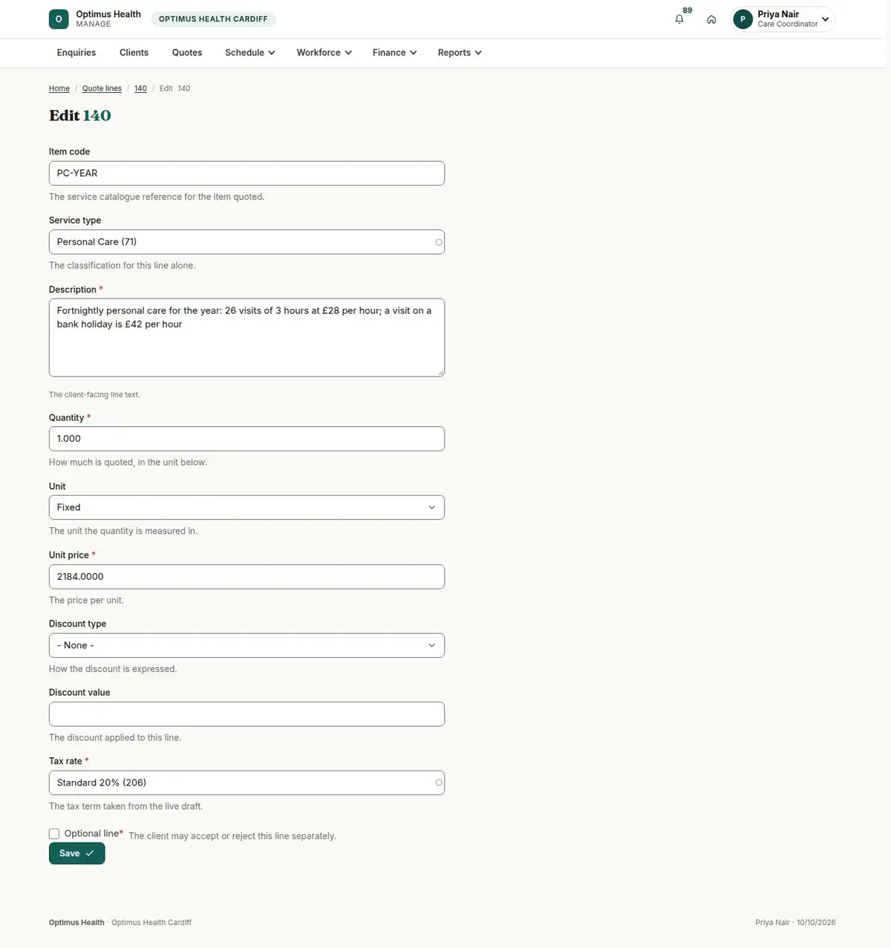
Task: Click the Priya Nair avatar icon
Action: (x=742, y=19)
